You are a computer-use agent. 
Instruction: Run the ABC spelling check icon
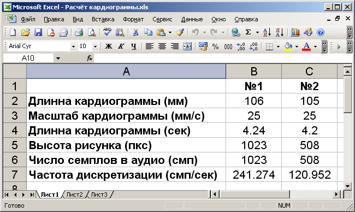click(x=107, y=32)
